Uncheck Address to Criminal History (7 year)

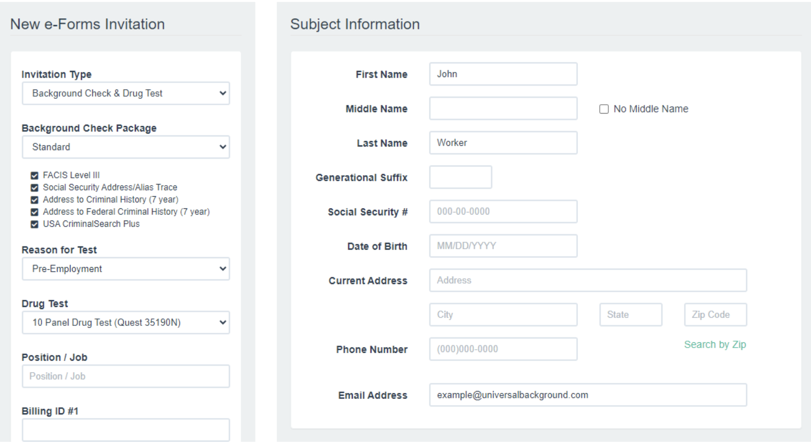(35, 200)
